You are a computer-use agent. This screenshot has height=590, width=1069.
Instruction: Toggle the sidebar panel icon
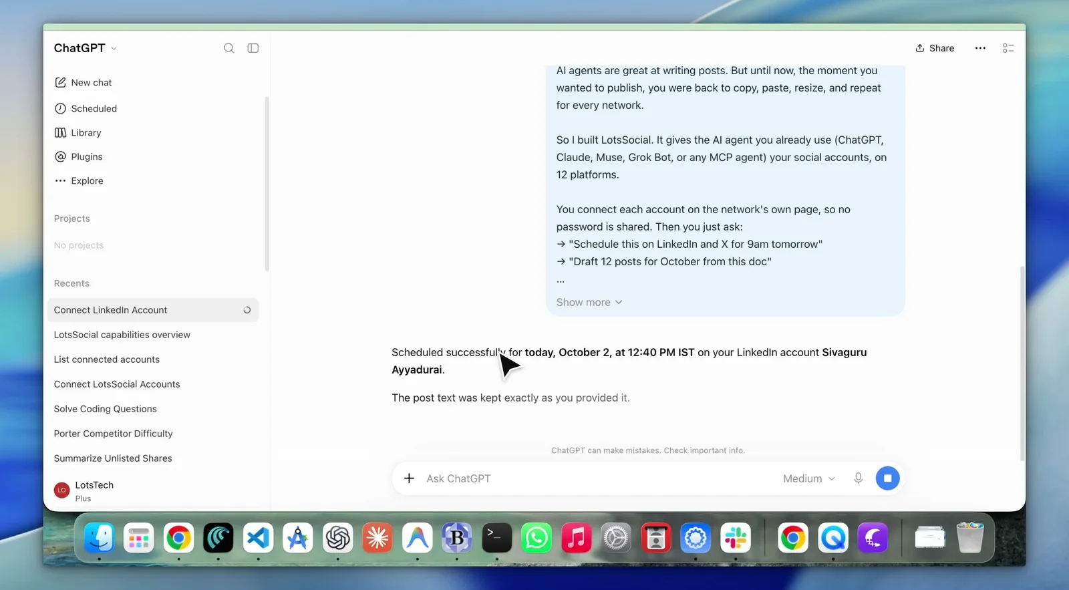point(253,48)
